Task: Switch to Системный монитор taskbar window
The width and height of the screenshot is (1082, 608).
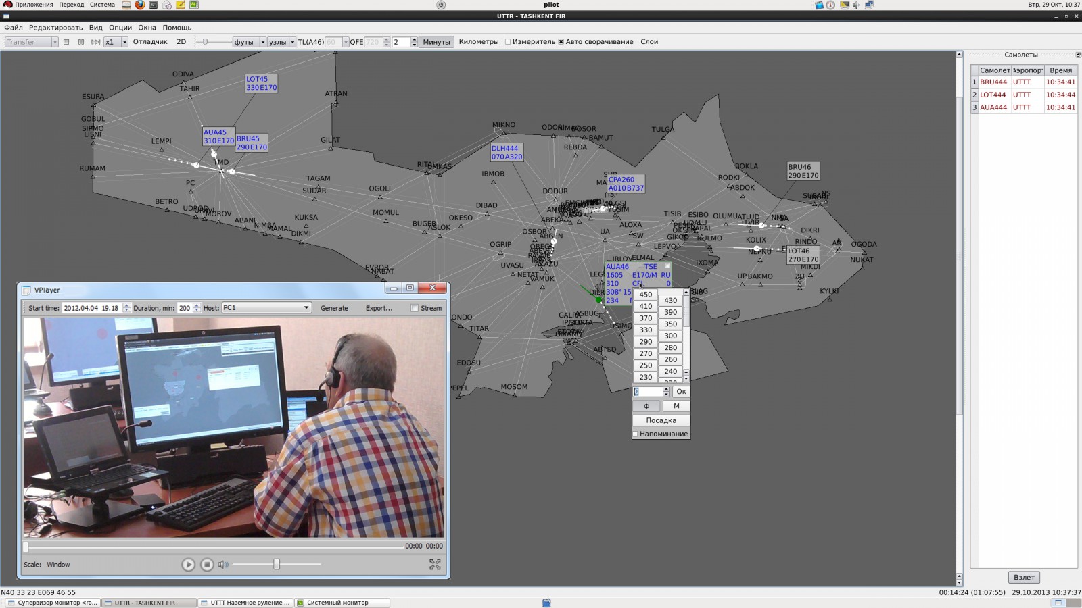Action: 342,603
